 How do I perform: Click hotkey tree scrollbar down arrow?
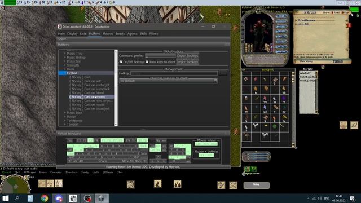[x=116, y=125]
